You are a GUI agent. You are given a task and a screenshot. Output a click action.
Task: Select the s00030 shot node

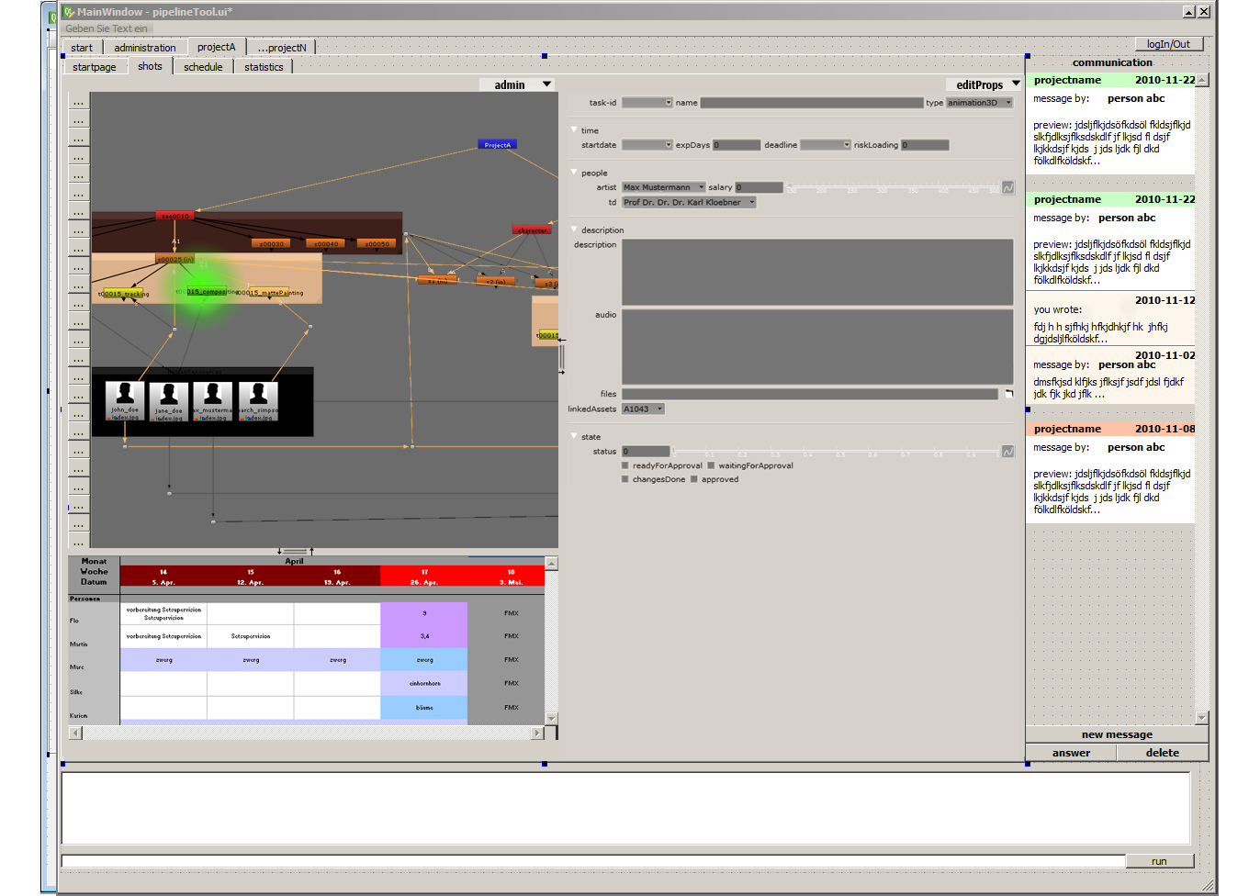tap(271, 244)
